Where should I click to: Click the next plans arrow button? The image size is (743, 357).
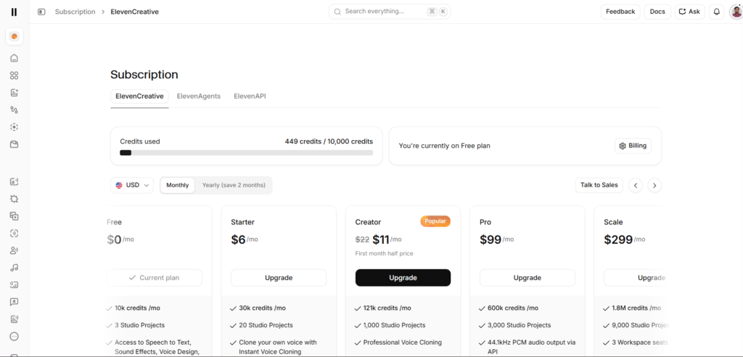click(655, 185)
